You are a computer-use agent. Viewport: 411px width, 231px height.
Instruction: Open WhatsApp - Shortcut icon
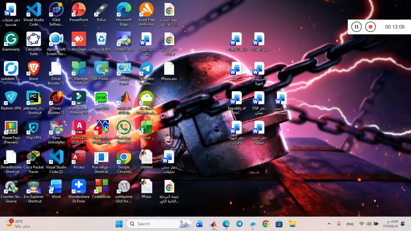pyautogui.click(x=124, y=133)
